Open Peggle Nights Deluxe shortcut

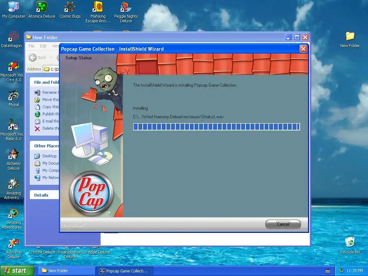pyautogui.click(x=126, y=12)
